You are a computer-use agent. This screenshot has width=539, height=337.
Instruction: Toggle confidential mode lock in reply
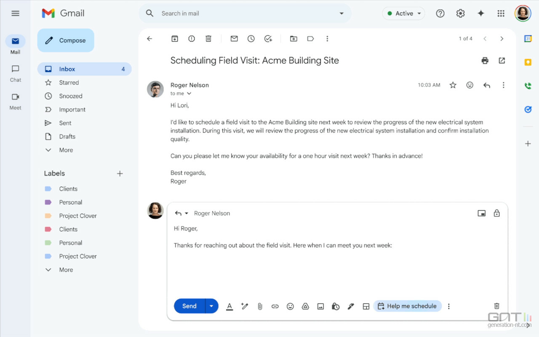(496, 213)
